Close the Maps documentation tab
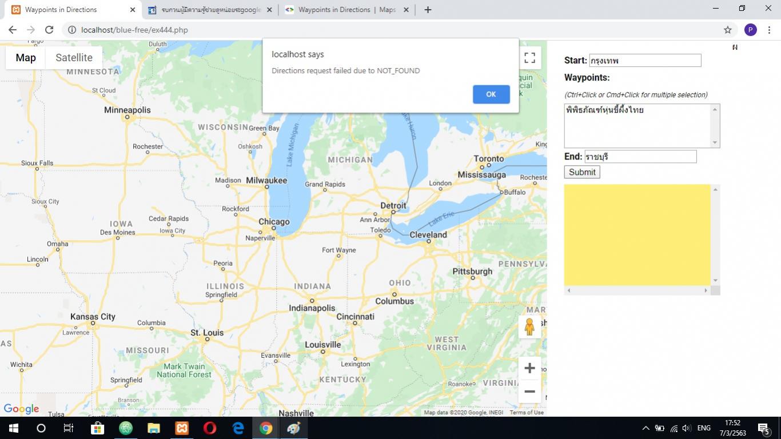Viewport: 781px width, 439px height. 407,10
